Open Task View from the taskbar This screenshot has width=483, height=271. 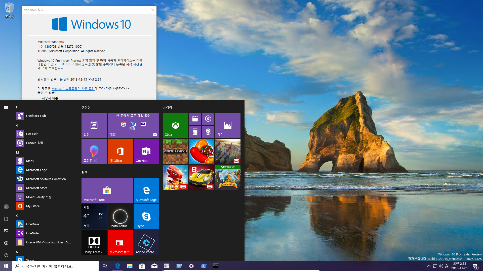tap(105, 266)
